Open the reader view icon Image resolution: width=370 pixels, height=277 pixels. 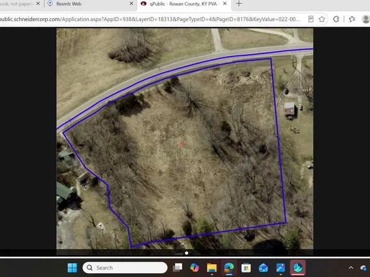click(x=311, y=19)
